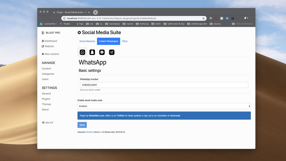The height and width of the screenshot is (161, 286).
Task: Open Content under Manage
Action: coord(46,68)
